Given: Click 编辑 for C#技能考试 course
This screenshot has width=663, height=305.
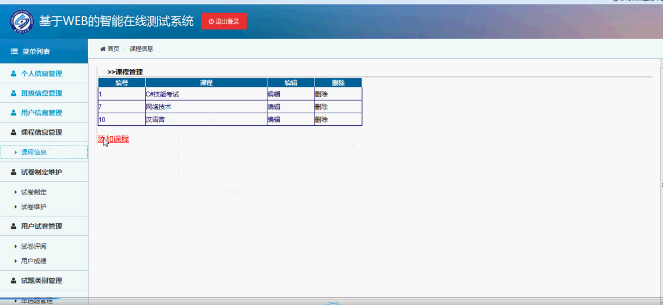Looking at the screenshot, I should coord(274,94).
